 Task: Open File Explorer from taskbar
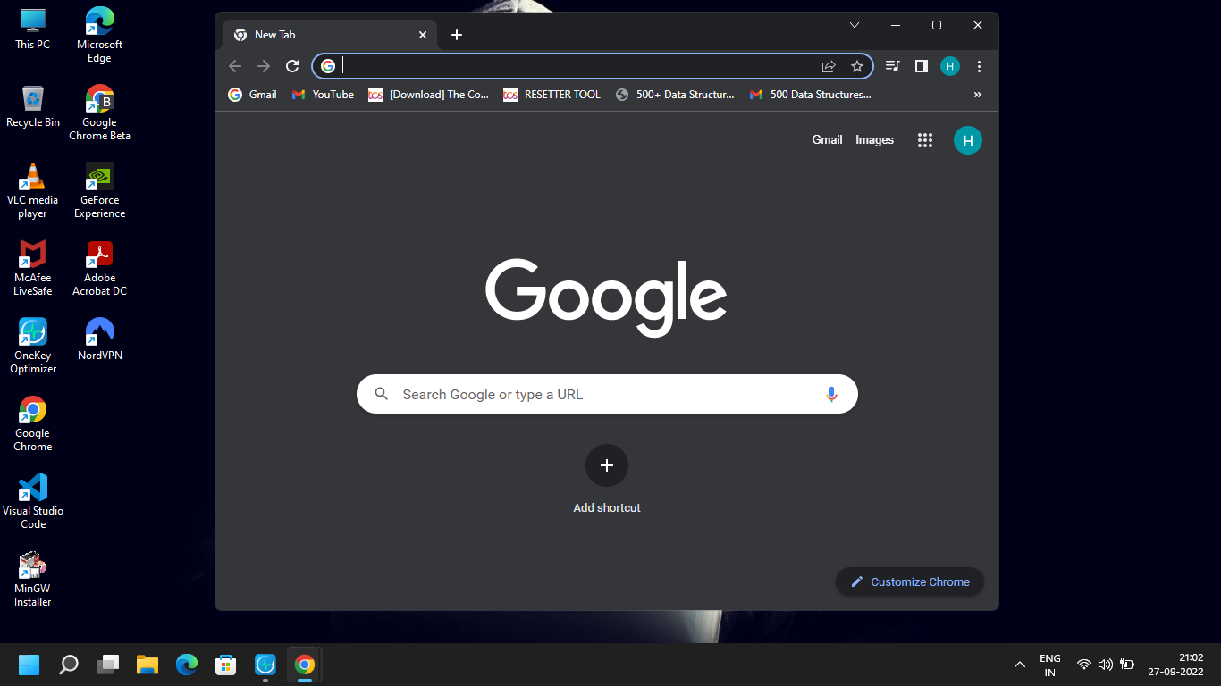point(147,665)
